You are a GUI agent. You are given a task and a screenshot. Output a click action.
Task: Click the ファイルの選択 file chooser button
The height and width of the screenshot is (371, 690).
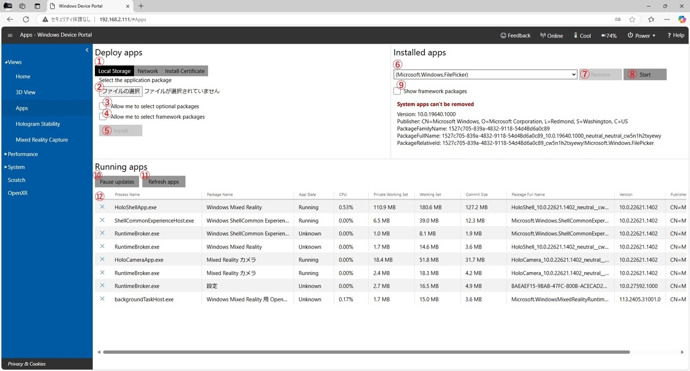[121, 91]
